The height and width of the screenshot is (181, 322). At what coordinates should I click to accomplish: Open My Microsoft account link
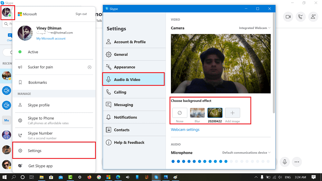pyautogui.click(x=51, y=38)
